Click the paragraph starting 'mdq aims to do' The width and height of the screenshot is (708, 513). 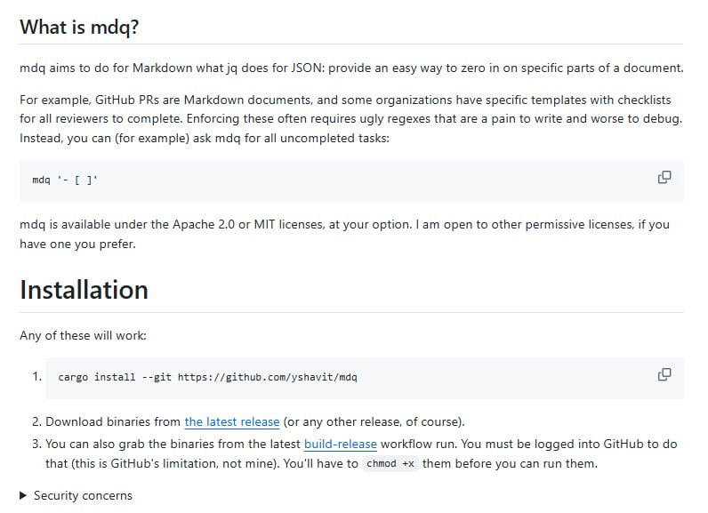(350, 68)
